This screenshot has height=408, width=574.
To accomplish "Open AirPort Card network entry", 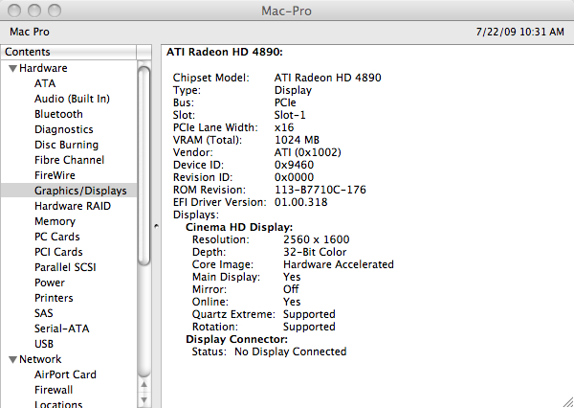I will 65,374.
